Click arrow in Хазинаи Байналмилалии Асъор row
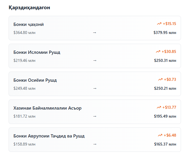The image size is (187, 153). click(x=95, y=116)
